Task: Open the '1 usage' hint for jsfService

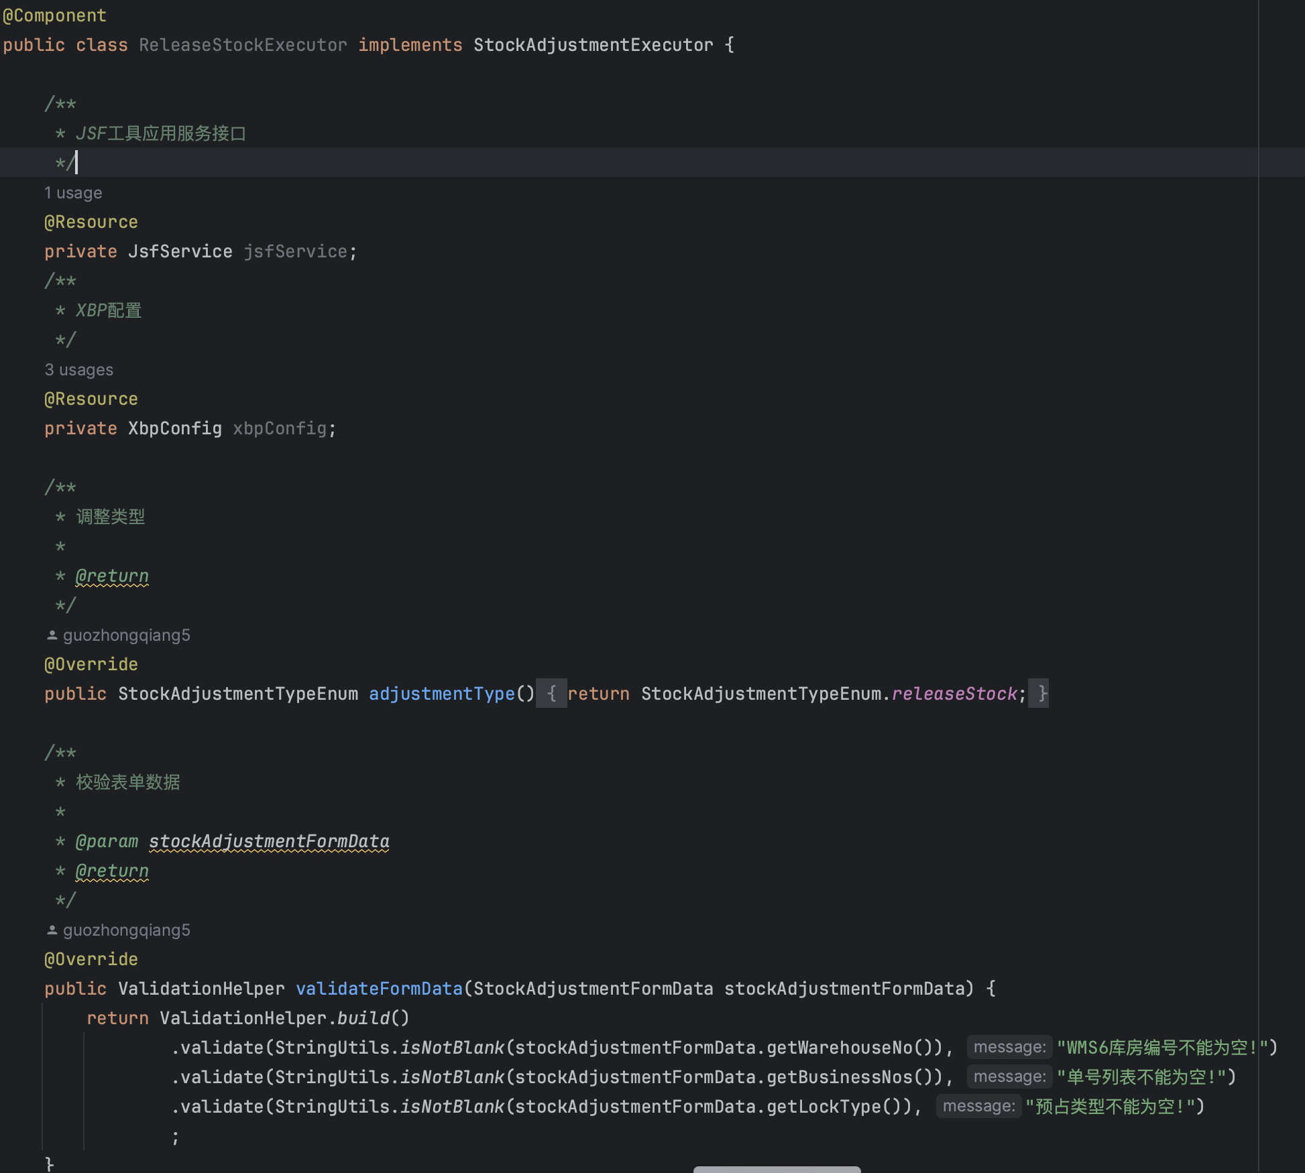Action: click(73, 193)
